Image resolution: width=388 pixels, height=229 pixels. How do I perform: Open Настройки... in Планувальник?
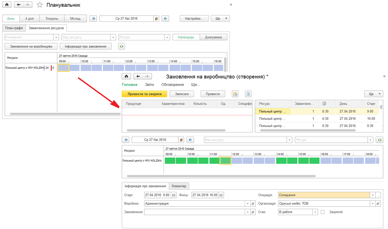point(194,18)
